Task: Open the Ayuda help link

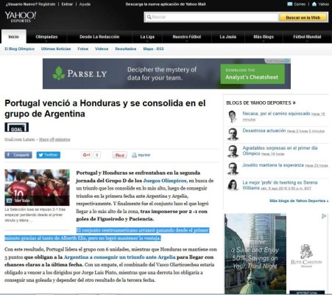Action: (x=85, y=4)
